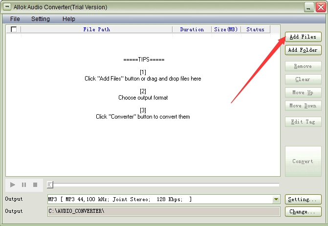The width and height of the screenshot is (328, 226).
Task: Click the system menu icon in title bar
Action: point(7,7)
